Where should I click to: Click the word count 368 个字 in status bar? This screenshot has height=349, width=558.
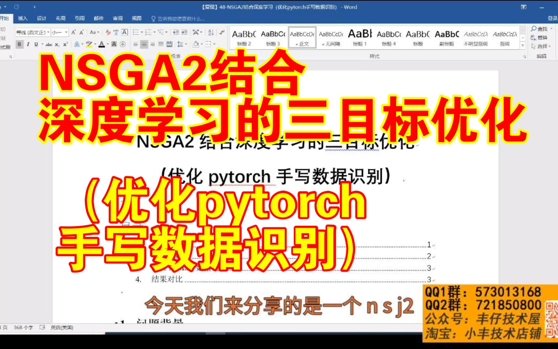23,327
